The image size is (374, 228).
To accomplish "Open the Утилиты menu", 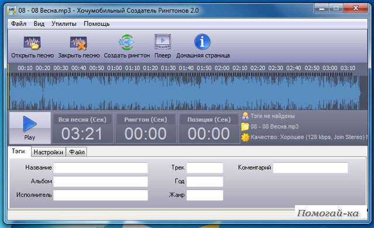I will pos(64,23).
